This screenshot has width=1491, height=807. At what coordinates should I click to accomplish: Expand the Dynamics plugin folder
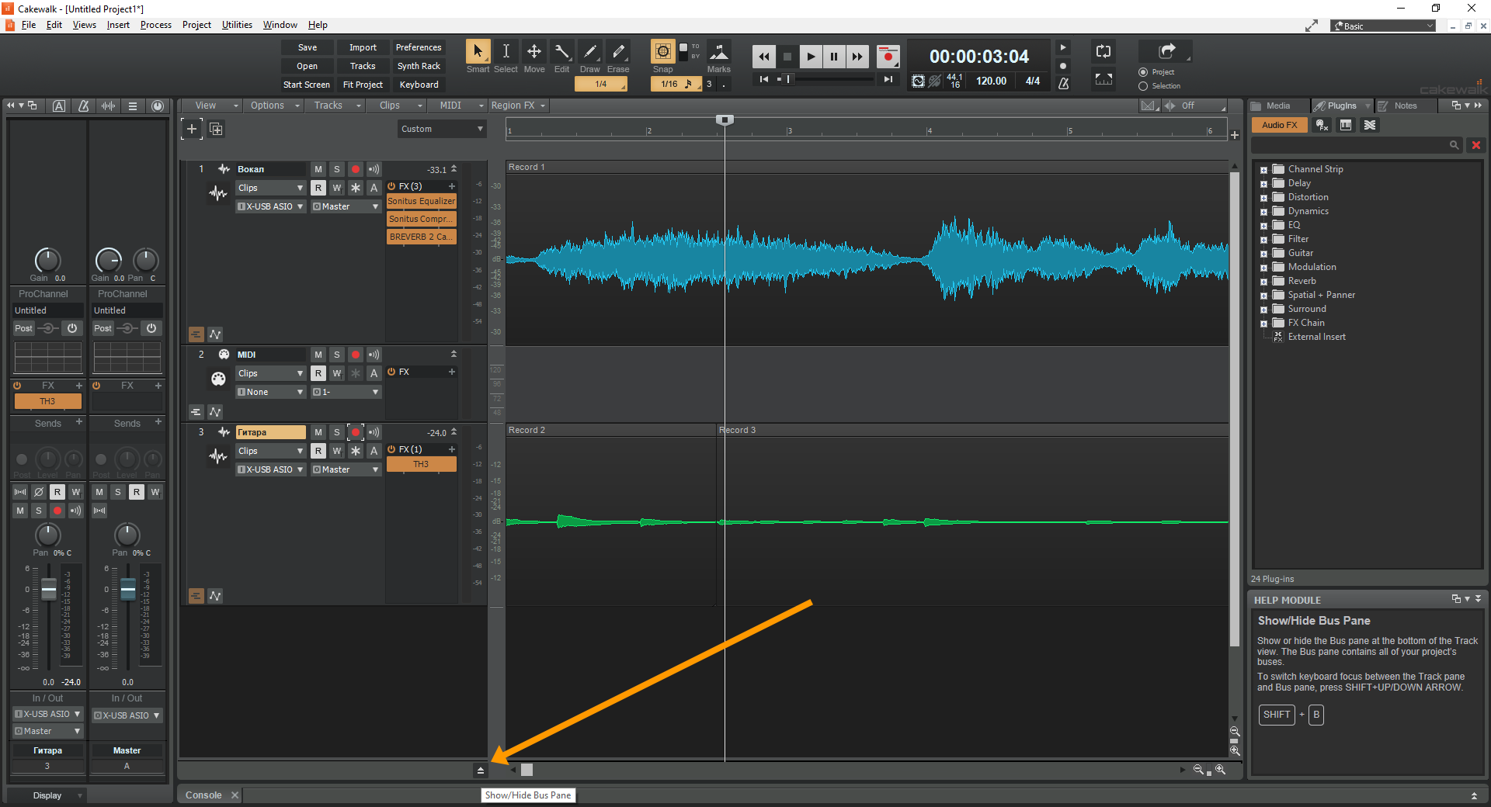[1263, 212]
